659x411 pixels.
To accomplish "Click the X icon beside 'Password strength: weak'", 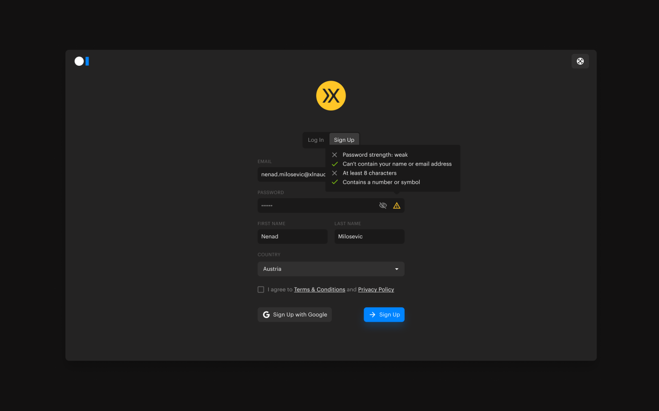I will click(335, 155).
